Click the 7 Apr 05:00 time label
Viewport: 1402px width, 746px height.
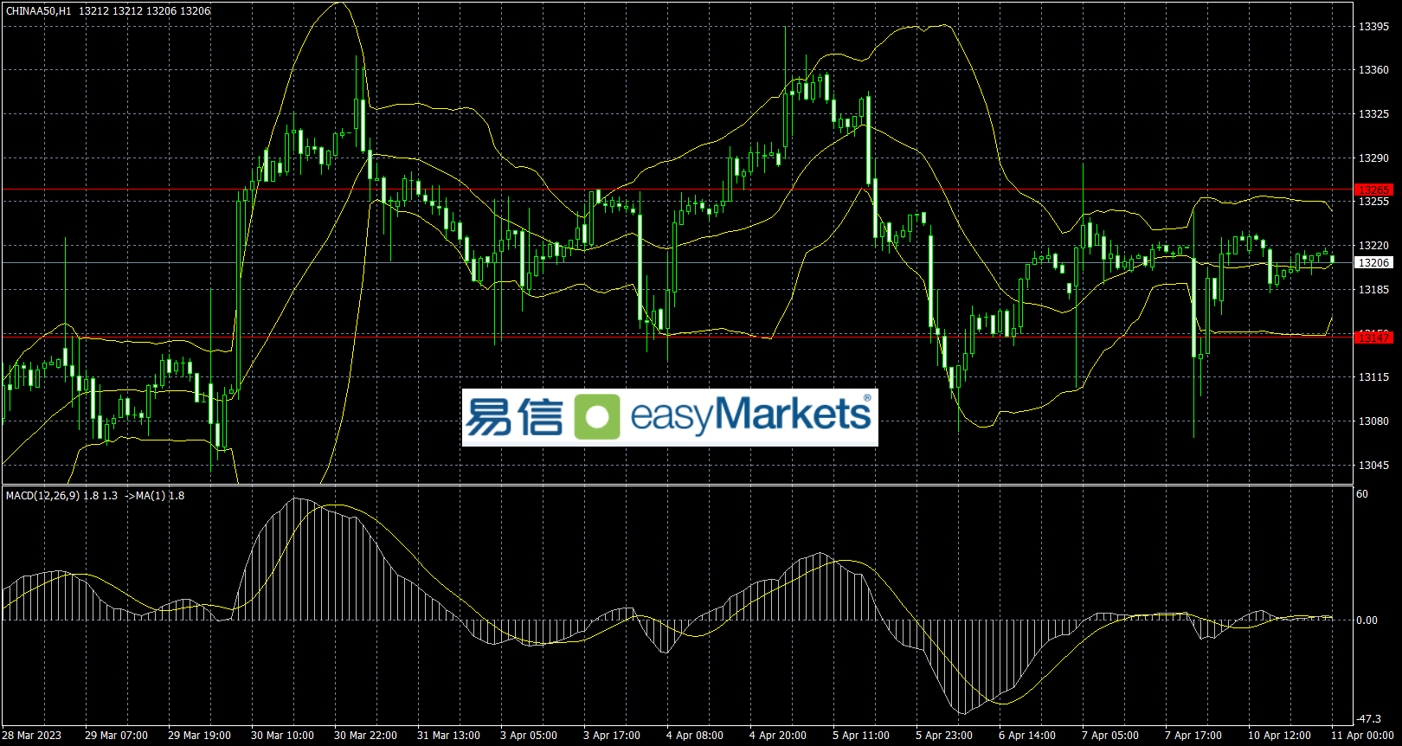coord(1110,736)
